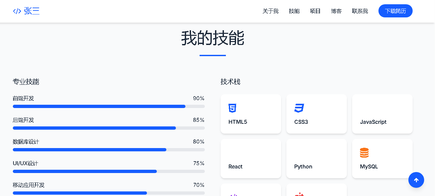Select the React tech card

coord(251,159)
